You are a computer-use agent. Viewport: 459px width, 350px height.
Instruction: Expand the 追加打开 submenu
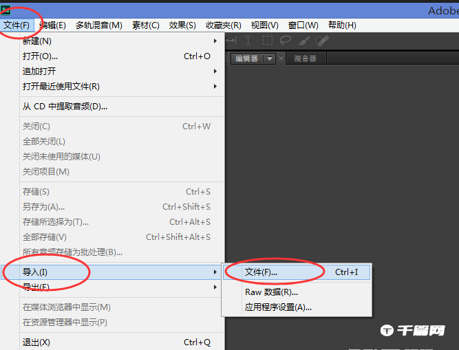point(121,71)
